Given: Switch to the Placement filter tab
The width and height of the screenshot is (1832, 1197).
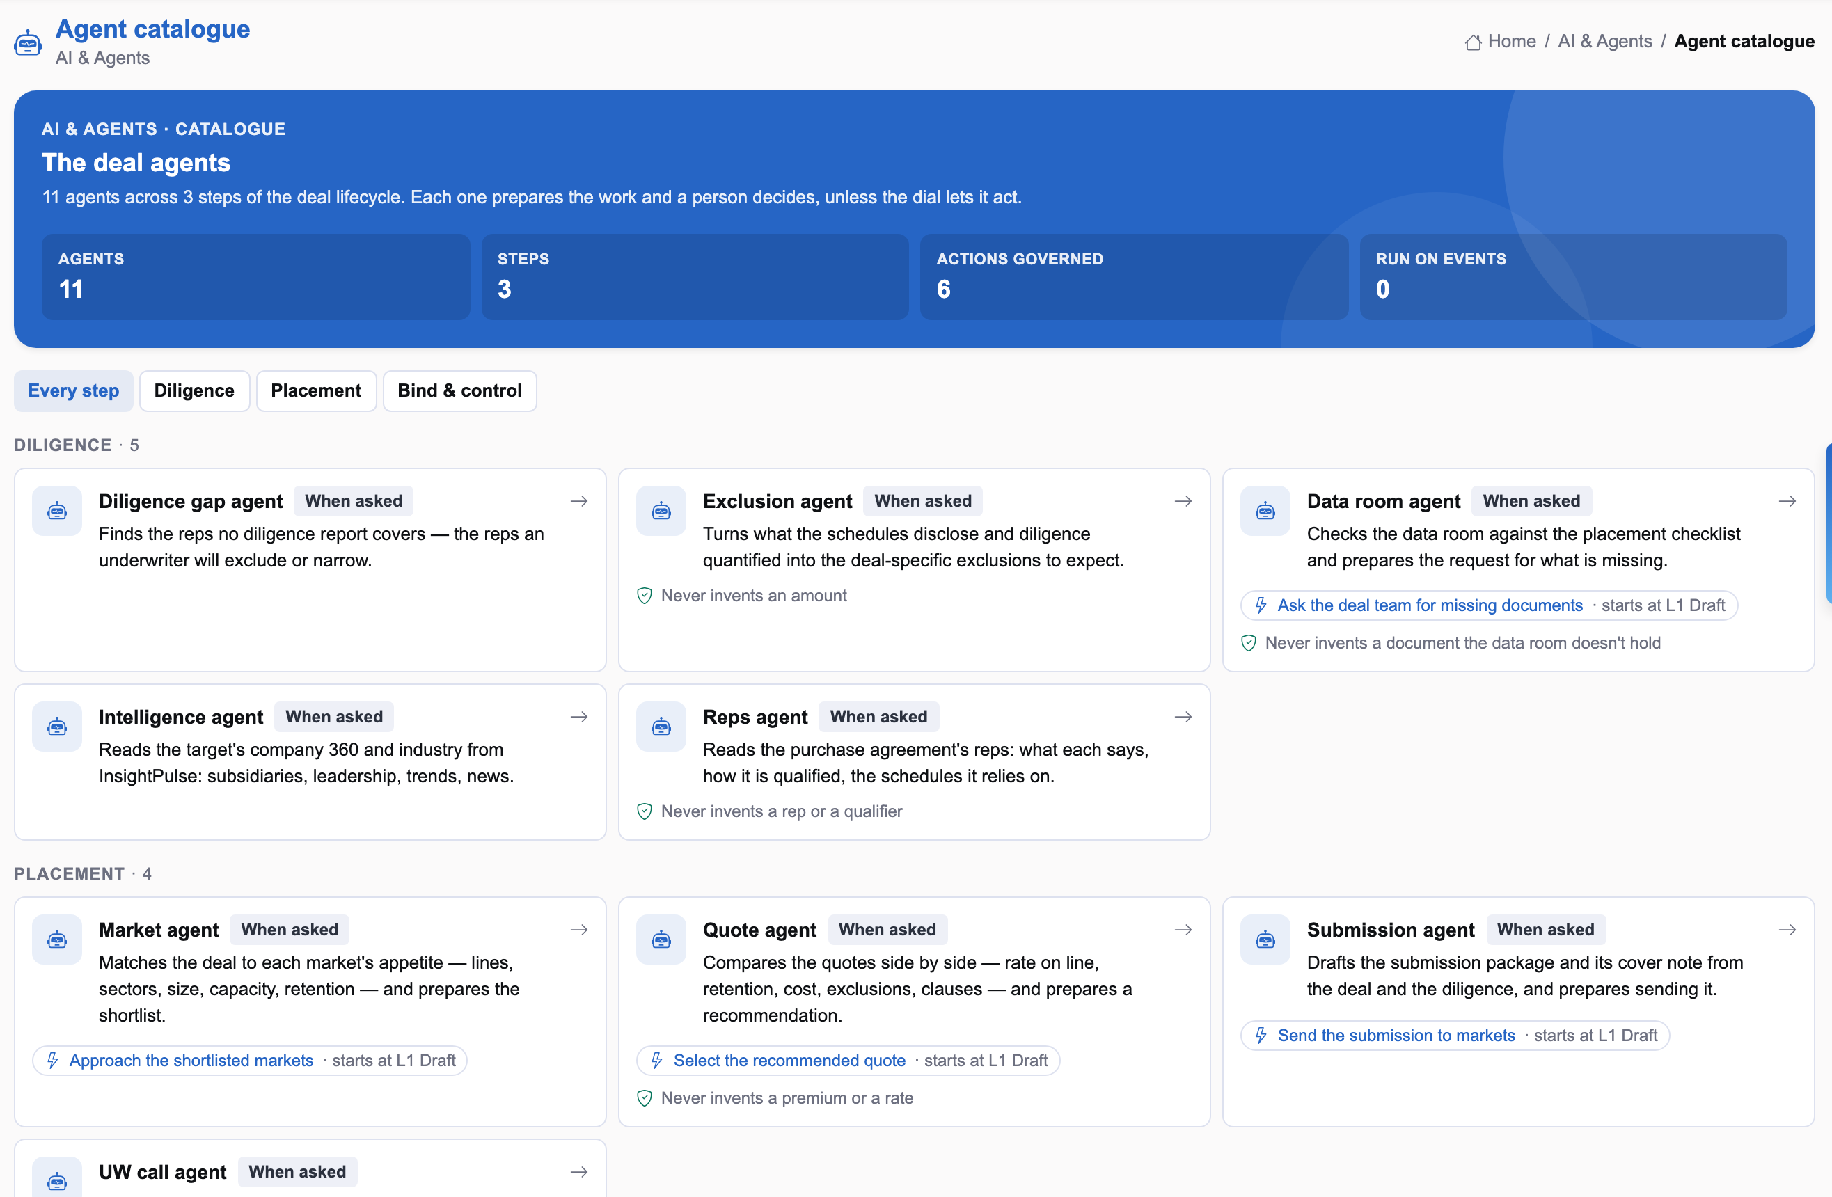Looking at the screenshot, I should coord(315,391).
